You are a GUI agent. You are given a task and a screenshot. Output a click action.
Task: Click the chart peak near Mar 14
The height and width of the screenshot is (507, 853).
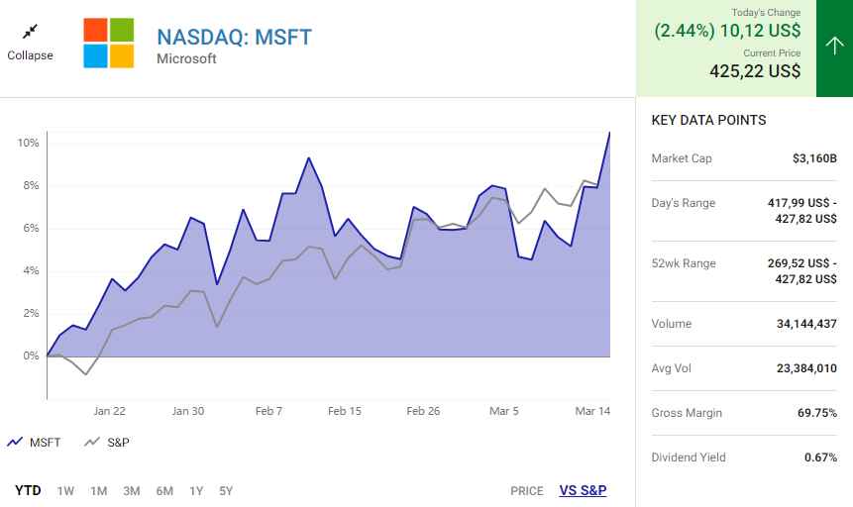pos(609,133)
